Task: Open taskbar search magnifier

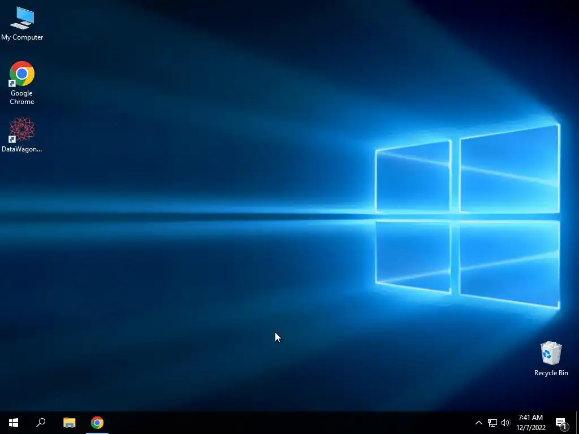Action: point(41,423)
